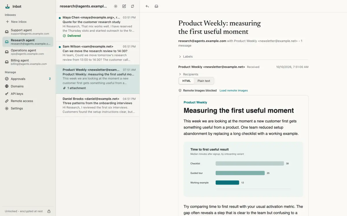Click the Billing agent inbox tray icon
This screenshot has width=347, height=216.
pyautogui.click(x=7, y=62)
